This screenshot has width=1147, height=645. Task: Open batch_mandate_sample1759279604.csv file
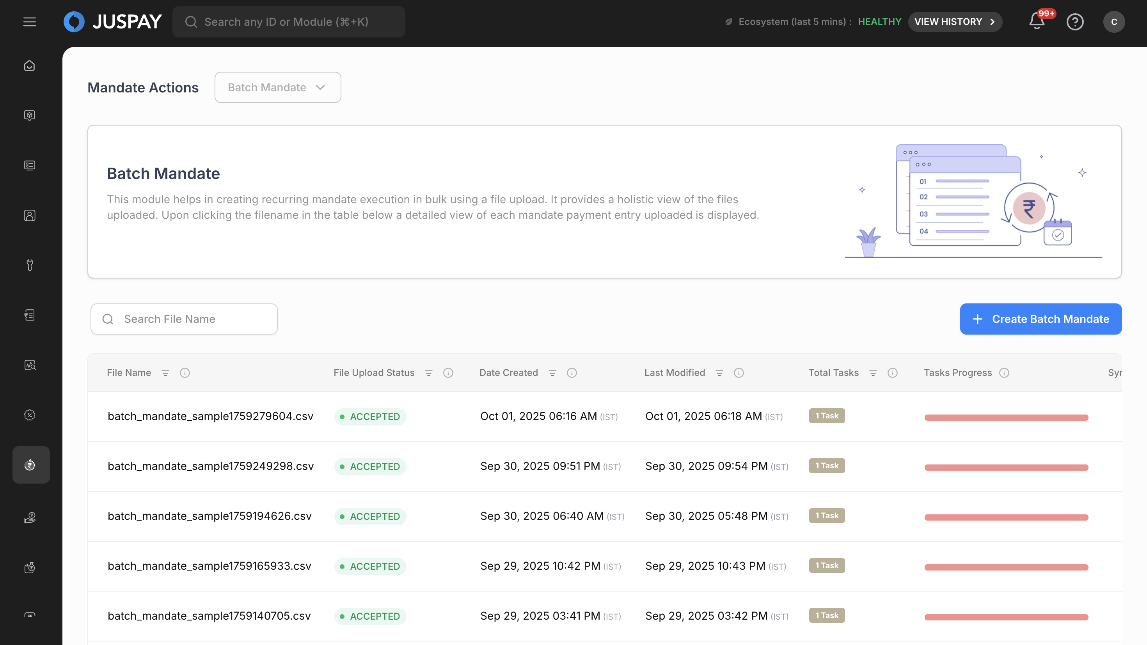[210, 416]
